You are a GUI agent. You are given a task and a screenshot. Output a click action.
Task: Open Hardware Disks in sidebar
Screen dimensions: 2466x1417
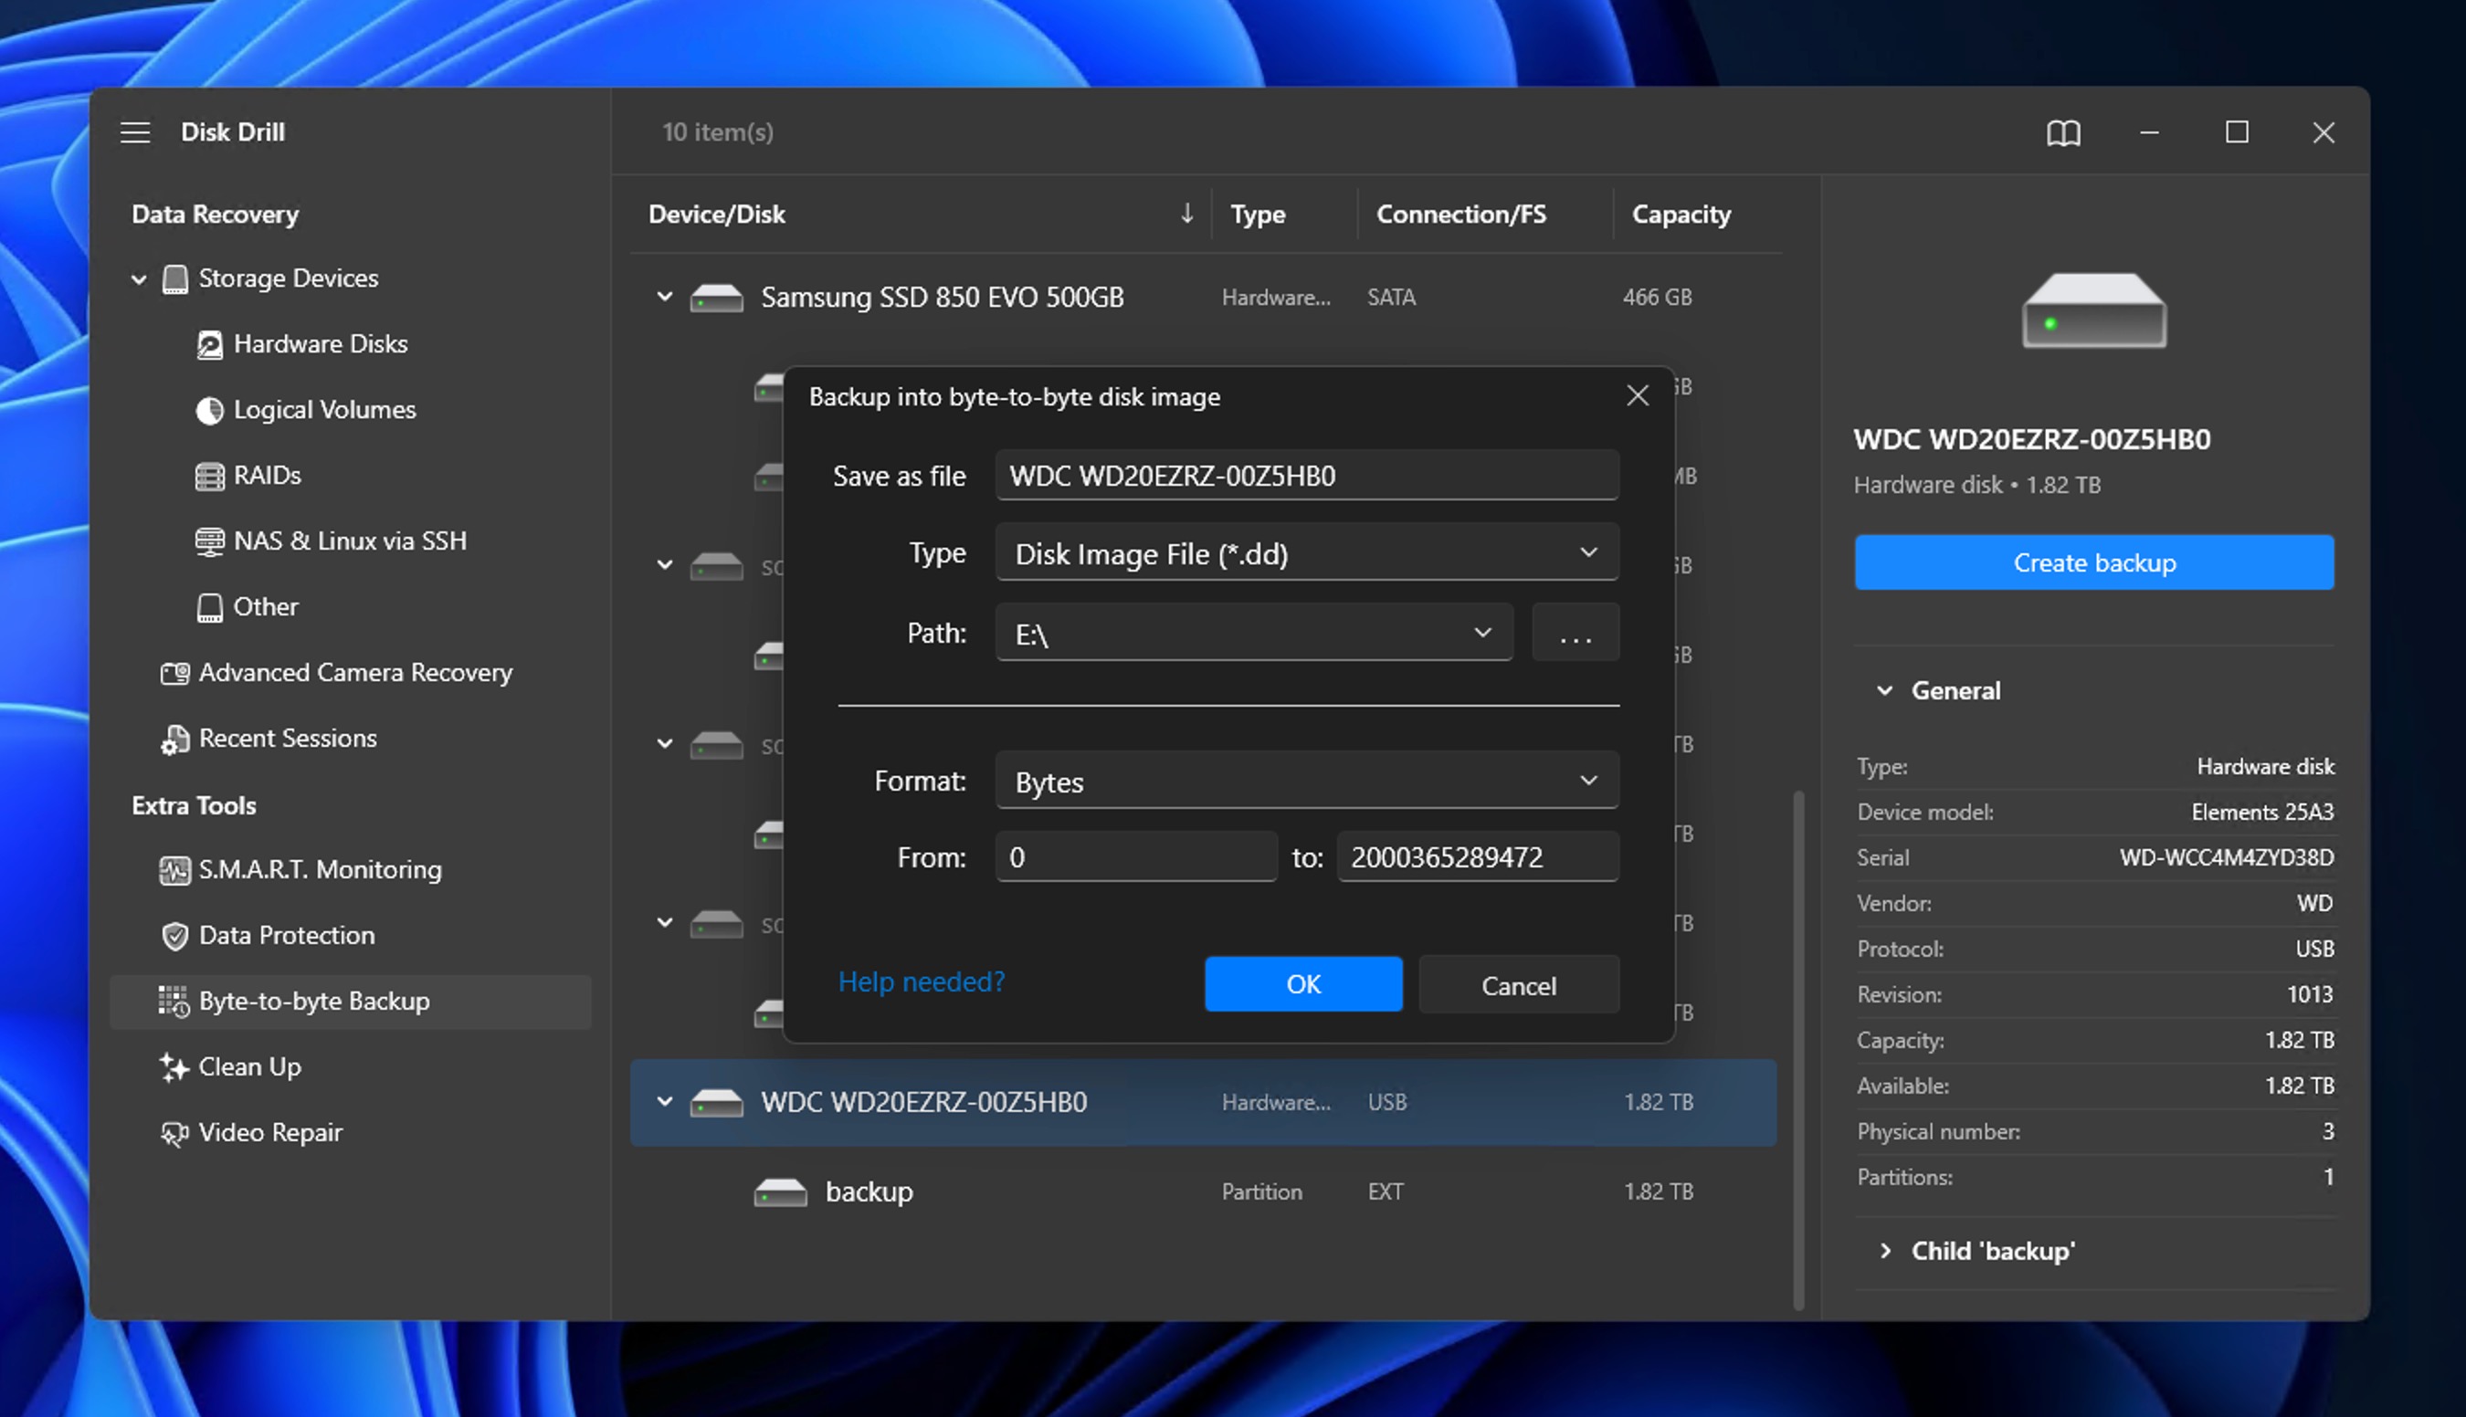[x=321, y=344]
